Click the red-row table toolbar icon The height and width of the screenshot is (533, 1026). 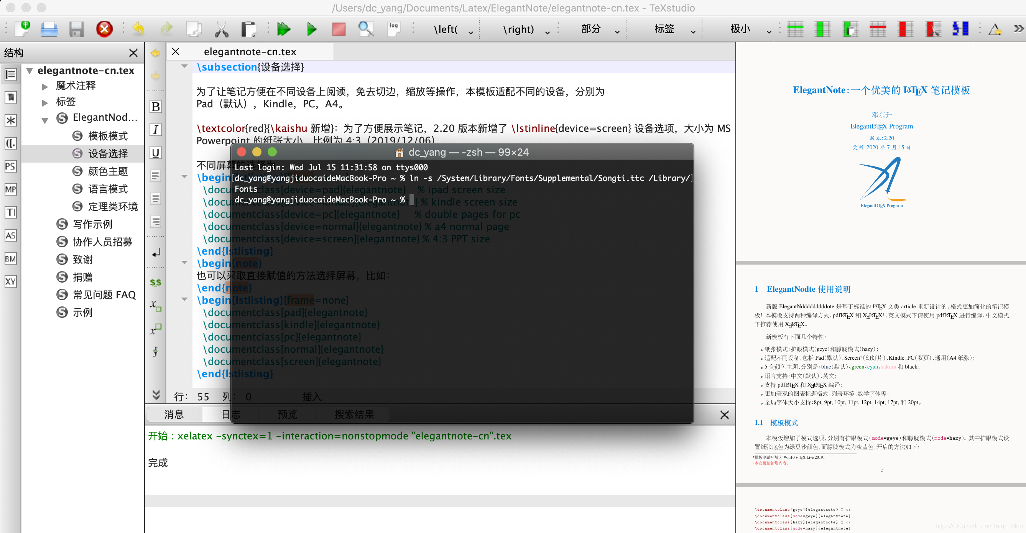[878, 29]
